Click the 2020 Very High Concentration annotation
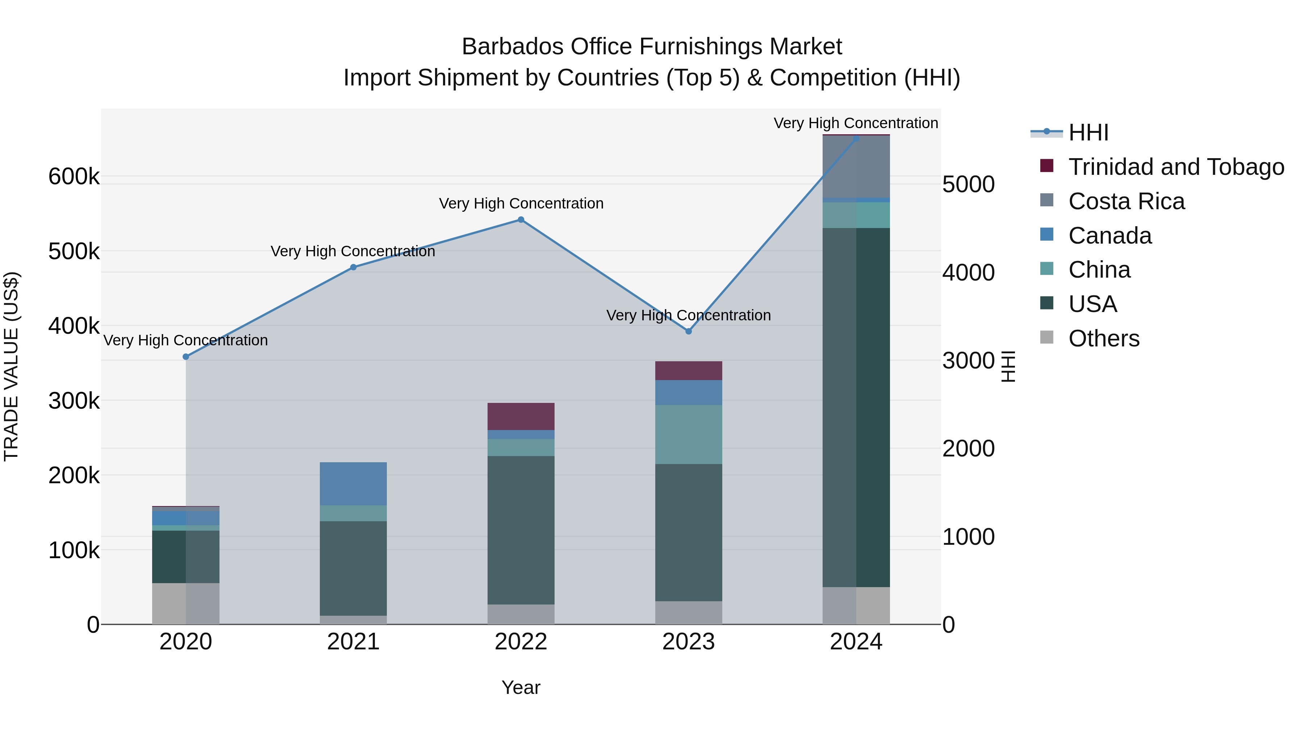The width and height of the screenshot is (1304, 733). point(186,341)
